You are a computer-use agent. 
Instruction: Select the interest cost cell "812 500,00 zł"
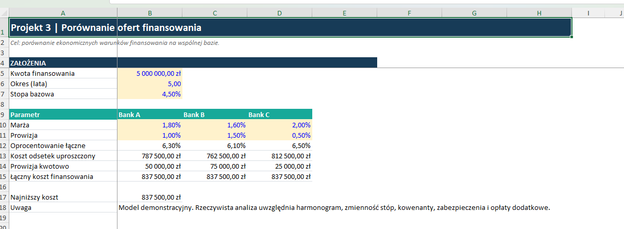point(279,156)
